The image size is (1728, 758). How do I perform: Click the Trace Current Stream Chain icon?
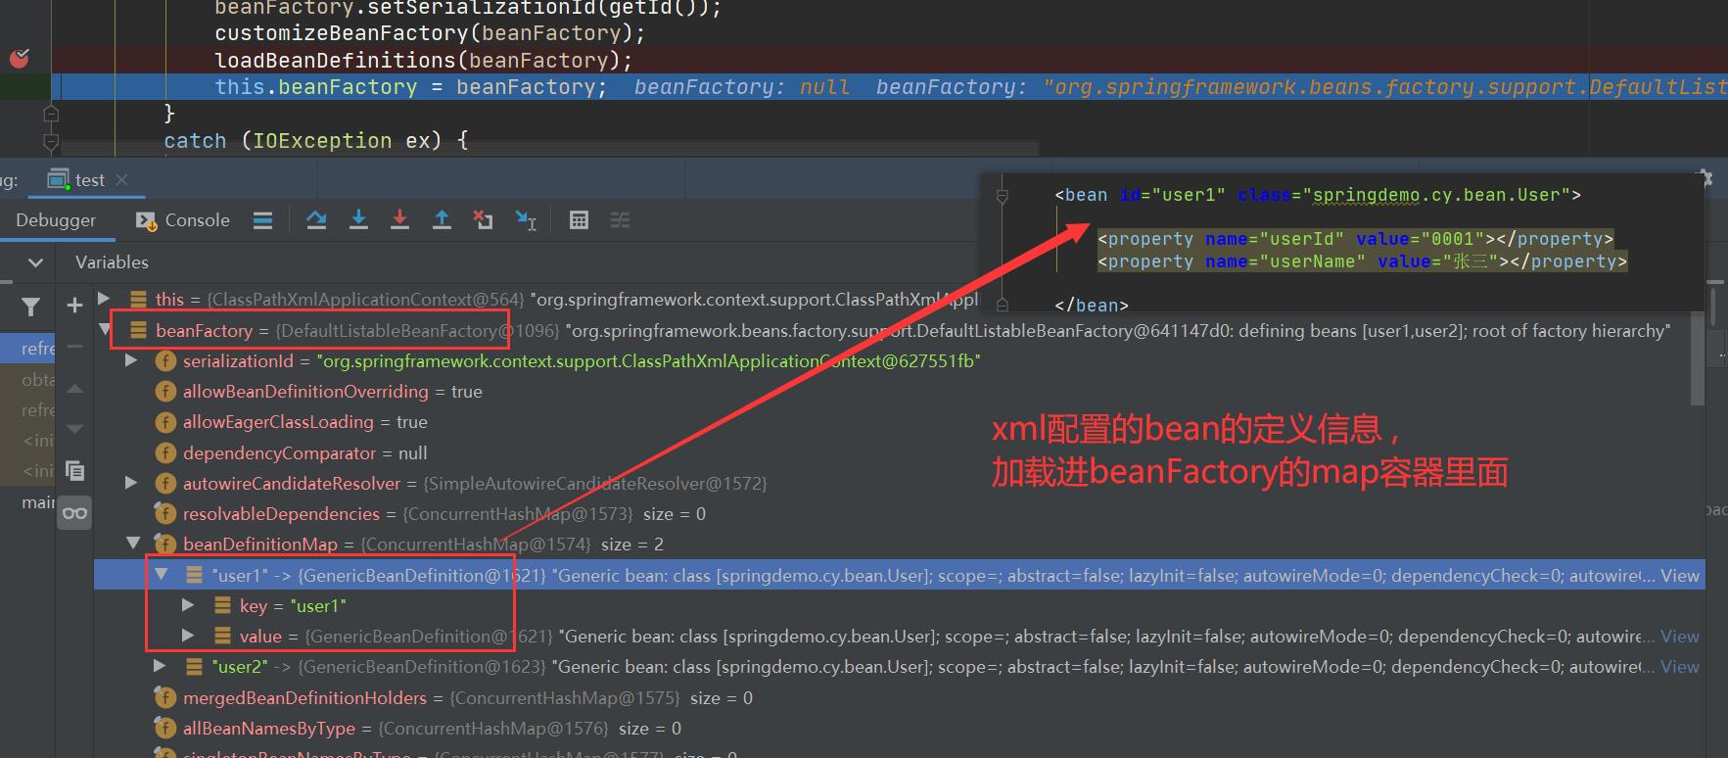click(x=621, y=220)
